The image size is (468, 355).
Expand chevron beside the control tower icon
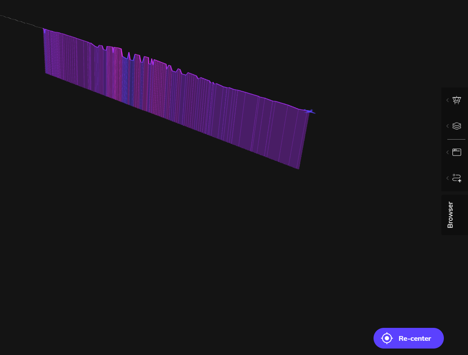(447, 100)
